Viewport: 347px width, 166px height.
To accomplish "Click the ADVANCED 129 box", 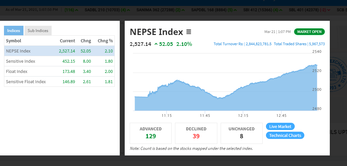I will (x=151, y=133).
